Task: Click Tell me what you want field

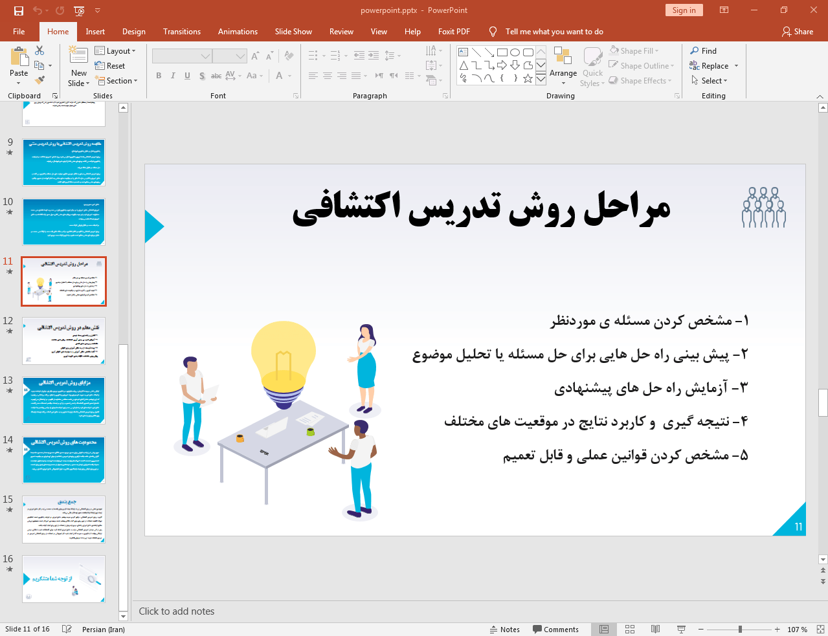Action: (x=554, y=31)
